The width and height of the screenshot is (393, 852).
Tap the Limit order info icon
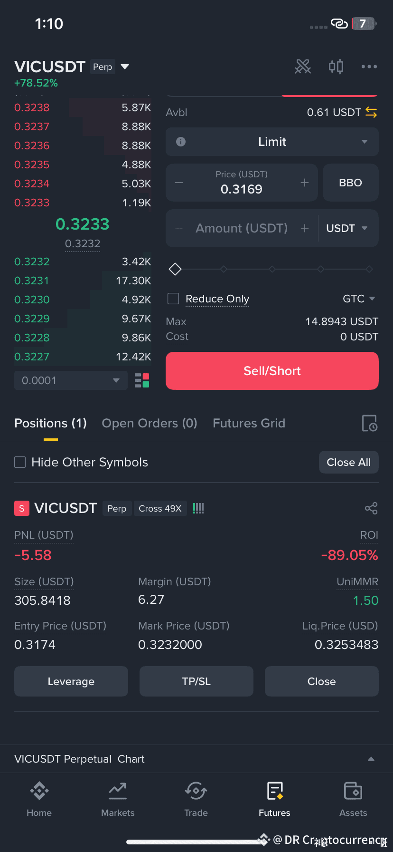click(x=181, y=142)
